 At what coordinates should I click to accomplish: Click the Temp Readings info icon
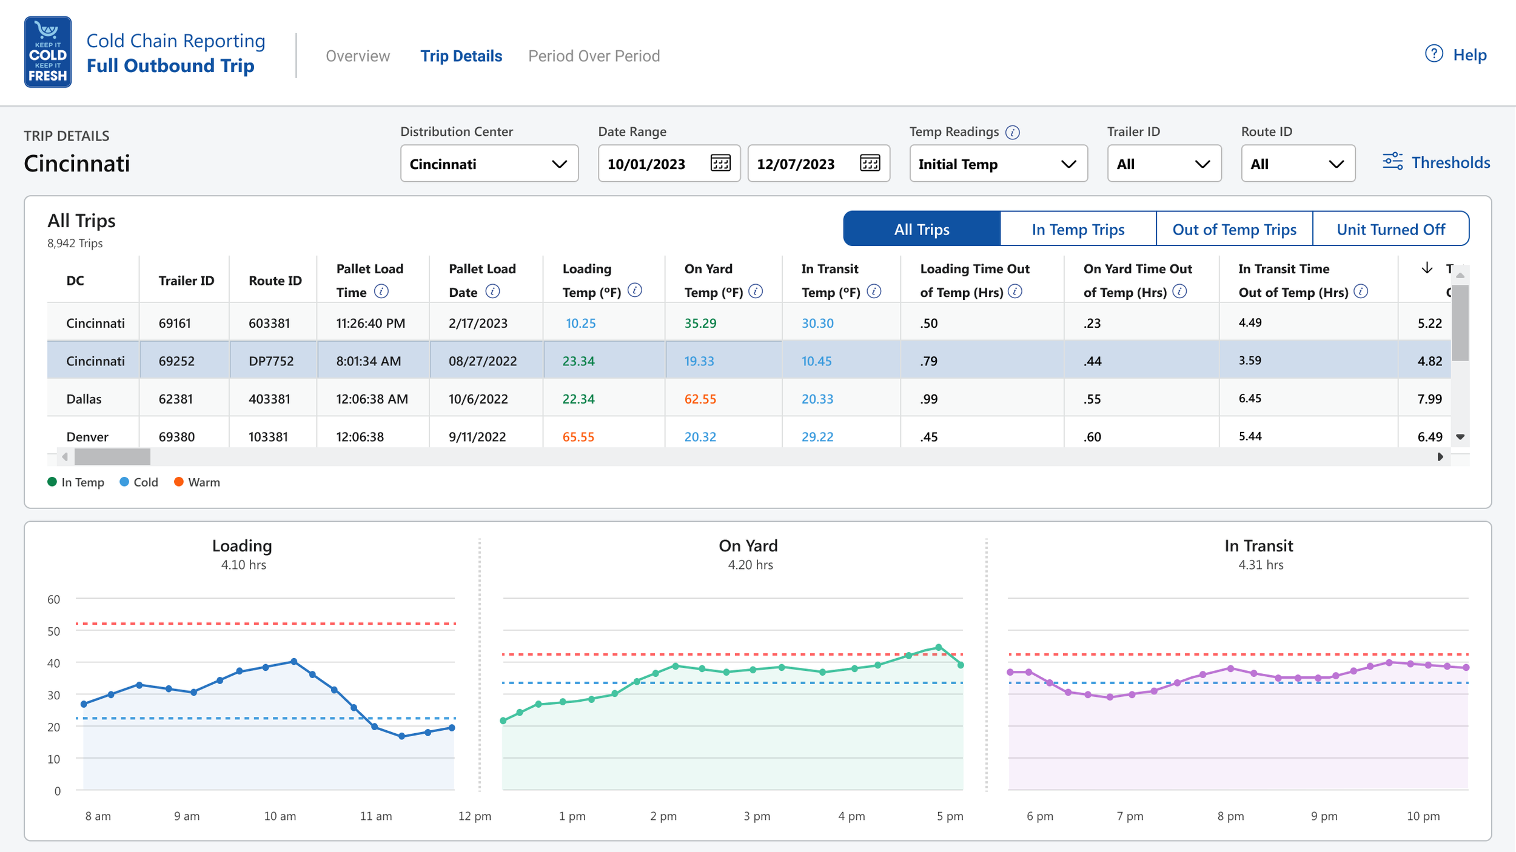coord(1013,132)
